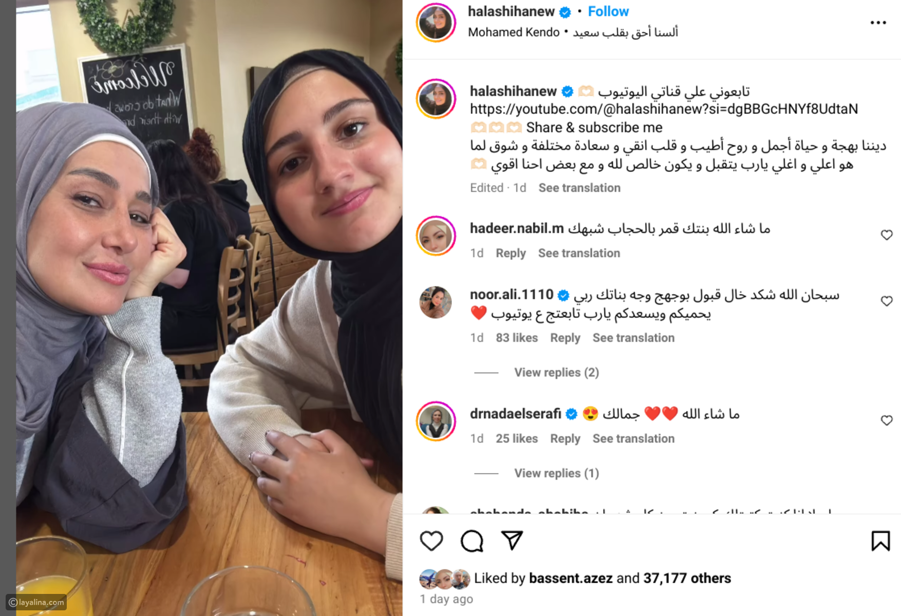Like drnadaelserafi's comment heart

[887, 420]
